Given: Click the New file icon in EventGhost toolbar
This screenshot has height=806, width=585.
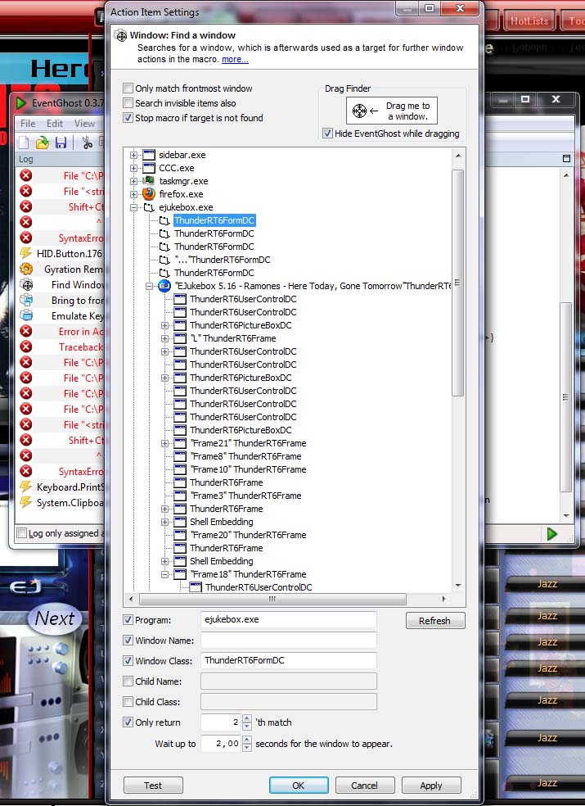Looking at the screenshot, I should 24,143.
